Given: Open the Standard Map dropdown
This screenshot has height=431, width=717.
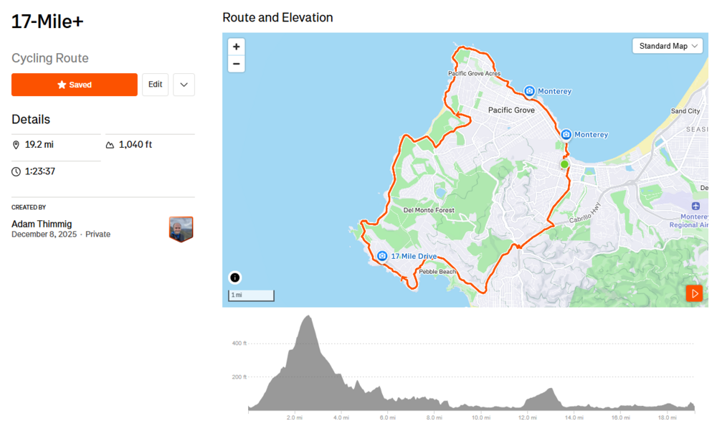Looking at the screenshot, I should (668, 46).
